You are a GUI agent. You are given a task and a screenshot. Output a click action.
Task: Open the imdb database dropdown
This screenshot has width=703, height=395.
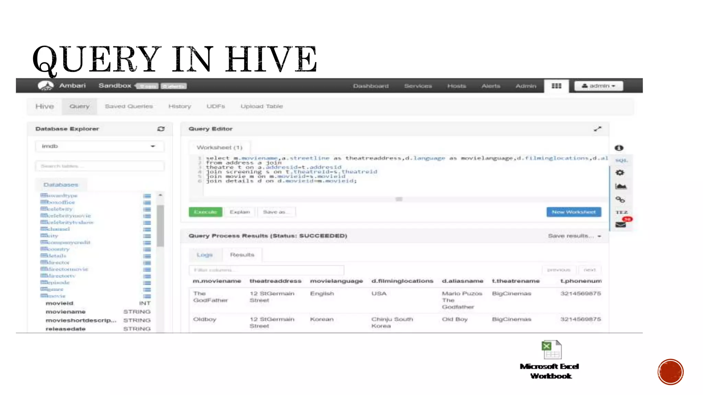99,146
